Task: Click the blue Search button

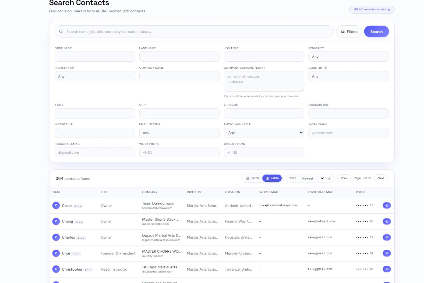Action: [376, 31]
